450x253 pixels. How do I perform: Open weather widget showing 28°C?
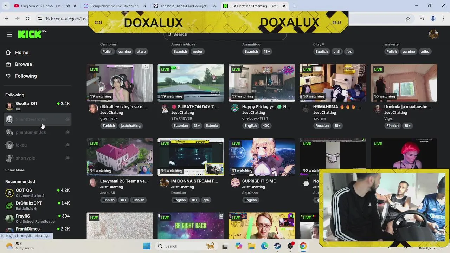pyautogui.click(x=20, y=246)
